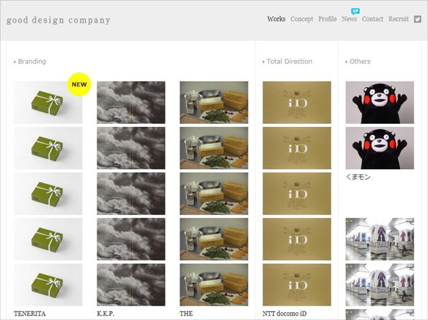428x320 pixels.
Task: Go to good design company home logo
Action: pos(58,20)
